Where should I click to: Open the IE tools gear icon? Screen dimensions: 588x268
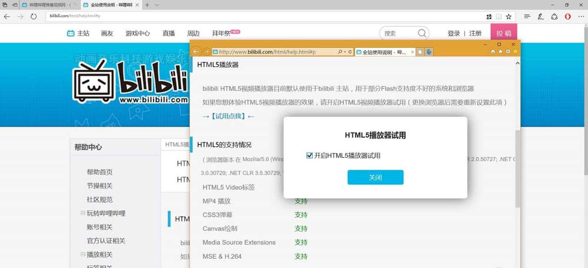pyautogui.click(x=508, y=52)
